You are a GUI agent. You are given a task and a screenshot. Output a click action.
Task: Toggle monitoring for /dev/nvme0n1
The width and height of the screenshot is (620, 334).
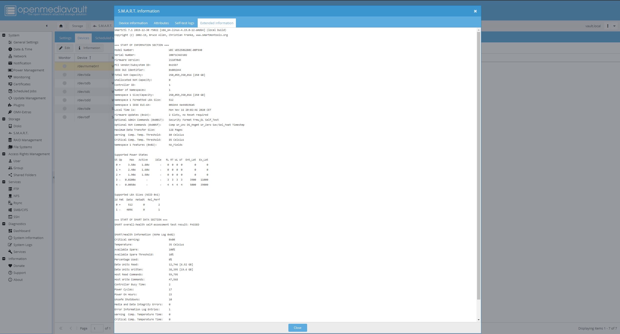pyautogui.click(x=64, y=66)
